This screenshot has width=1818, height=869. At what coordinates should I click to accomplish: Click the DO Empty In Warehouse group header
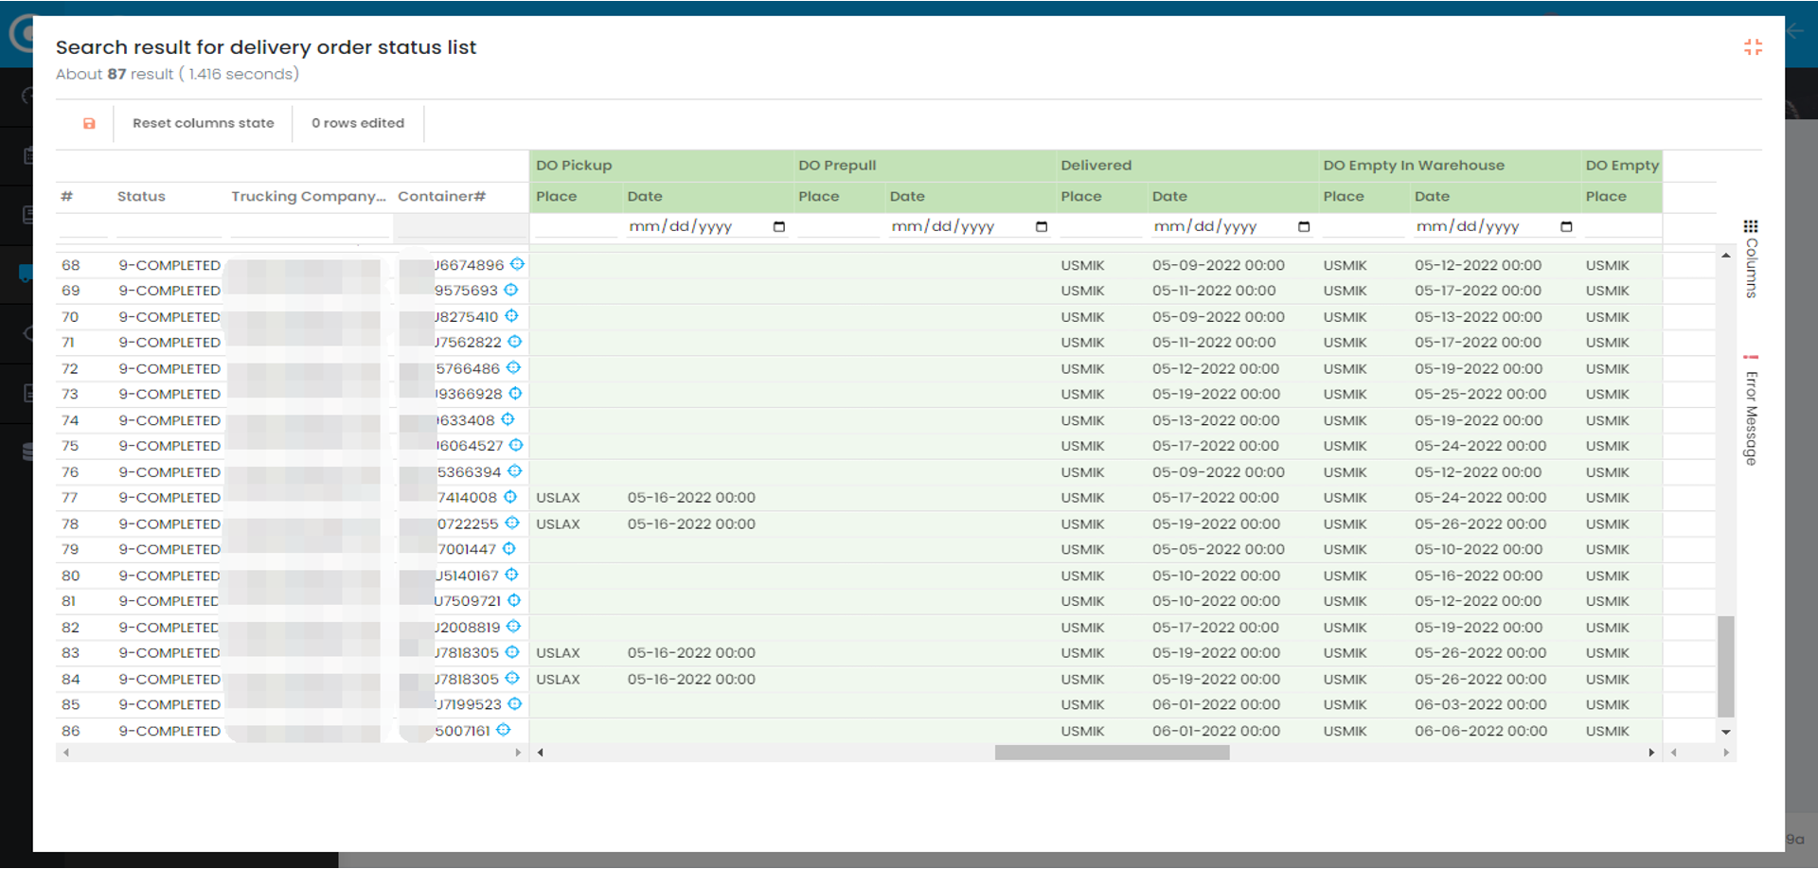pos(1414,165)
